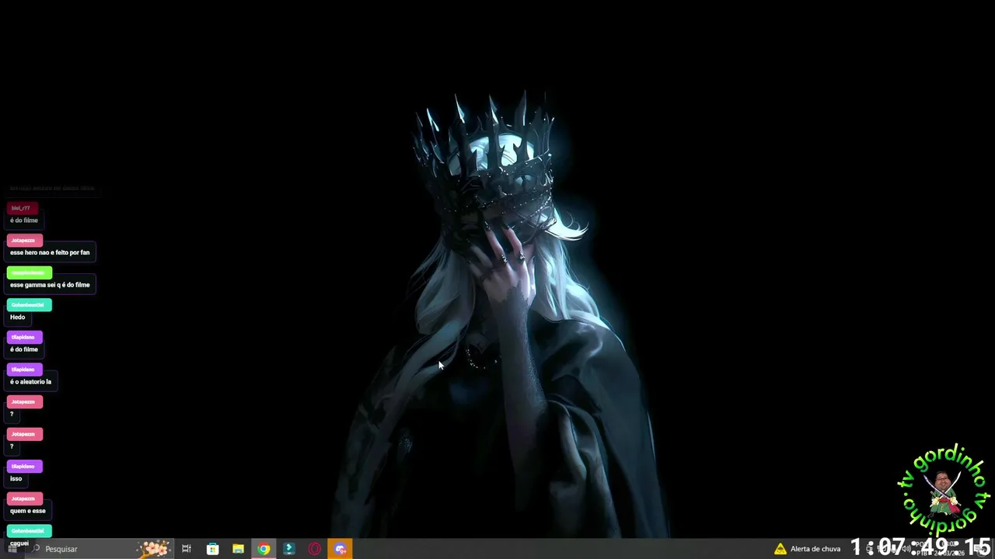Select chat message "é o aleatorio la"
This screenshot has width=995, height=559.
30,382
